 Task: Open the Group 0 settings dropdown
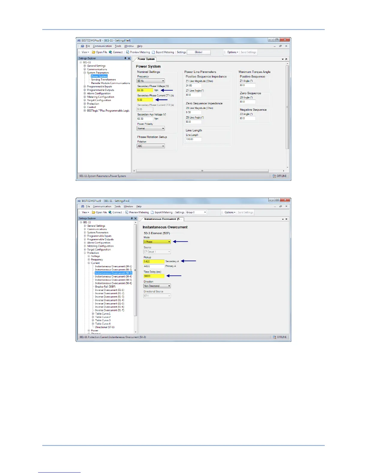[x=196, y=212]
